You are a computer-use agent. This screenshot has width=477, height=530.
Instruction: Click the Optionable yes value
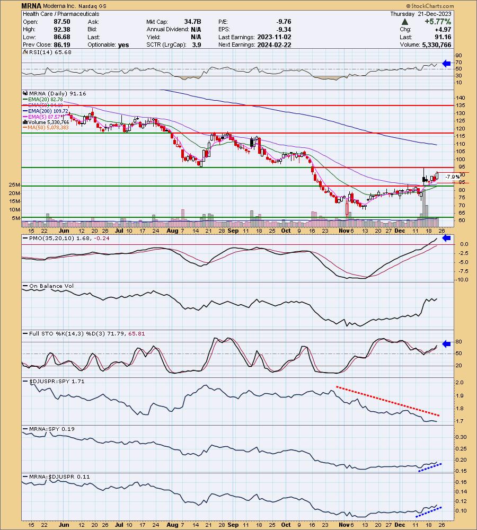[123, 45]
